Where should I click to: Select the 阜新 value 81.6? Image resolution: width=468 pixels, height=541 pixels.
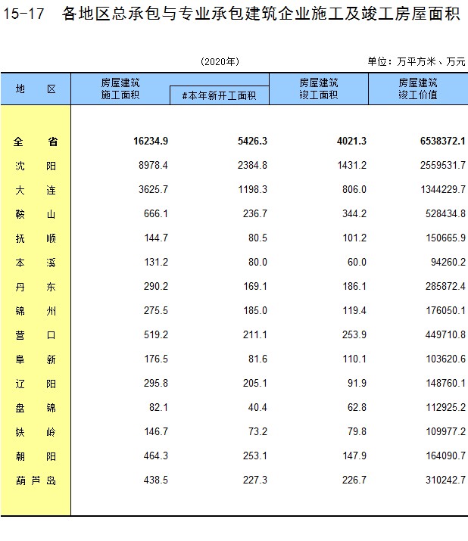pos(257,359)
